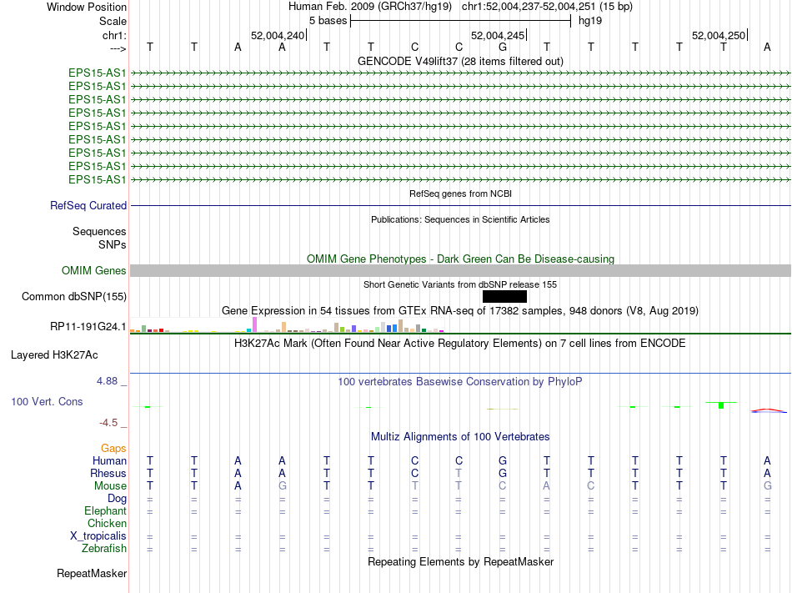Viewport: 792px width, 593px height.
Task: Click the RepeatMasker track label
Action: point(92,573)
